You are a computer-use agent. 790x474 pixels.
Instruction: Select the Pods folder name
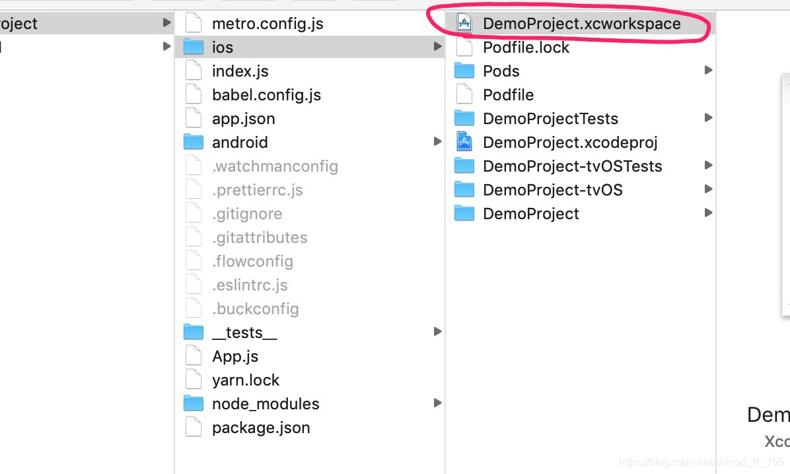pyautogui.click(x=501, y=71)
